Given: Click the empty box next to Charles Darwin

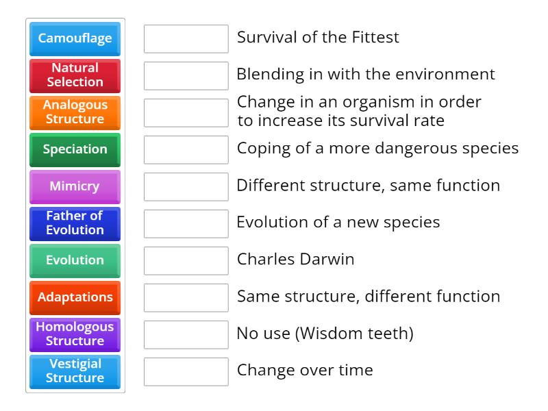Looking at the screenshot, I should 186,260.
